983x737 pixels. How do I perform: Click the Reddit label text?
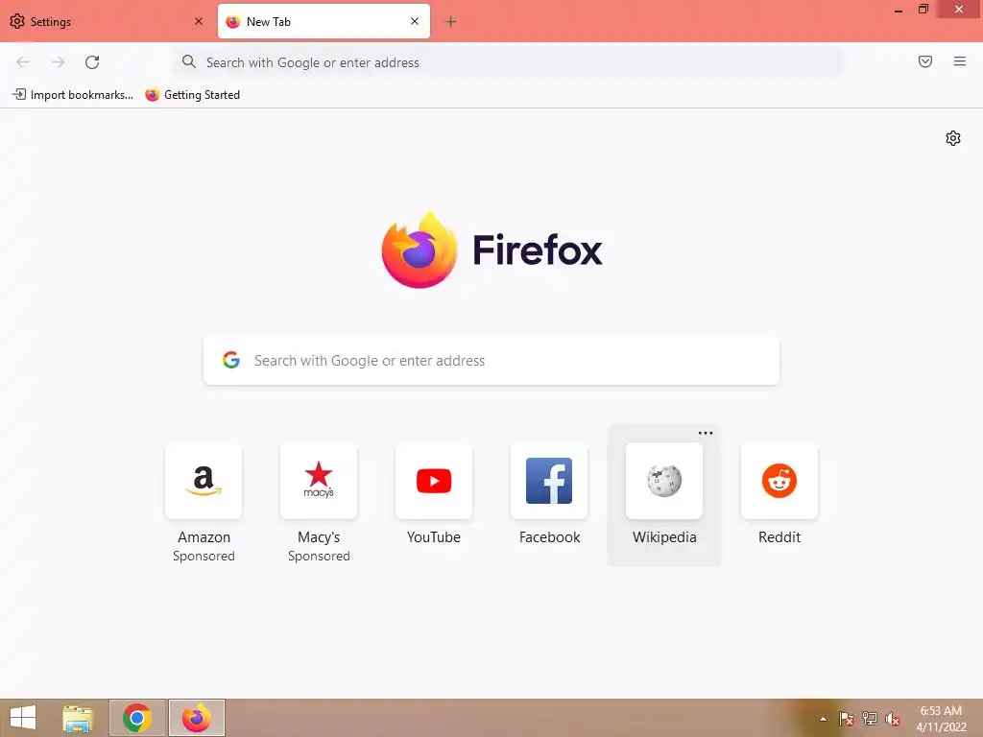[x=779, y=537]
